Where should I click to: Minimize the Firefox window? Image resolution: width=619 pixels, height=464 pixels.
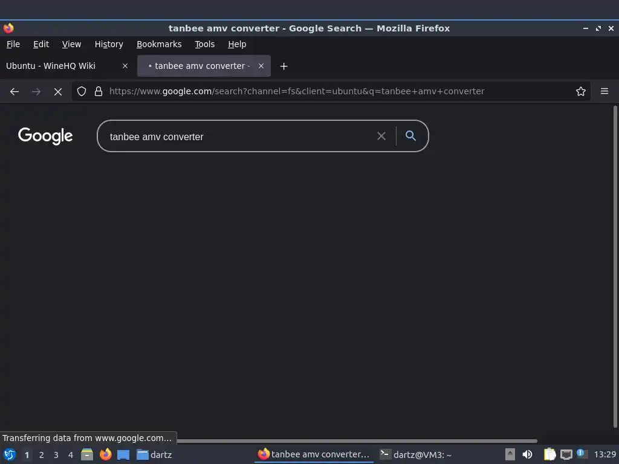coord(585,28)
